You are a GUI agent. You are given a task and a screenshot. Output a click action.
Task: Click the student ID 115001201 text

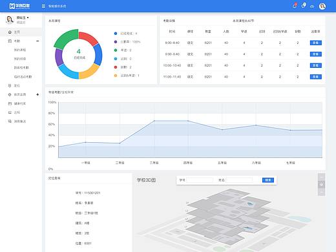(92, 193)
